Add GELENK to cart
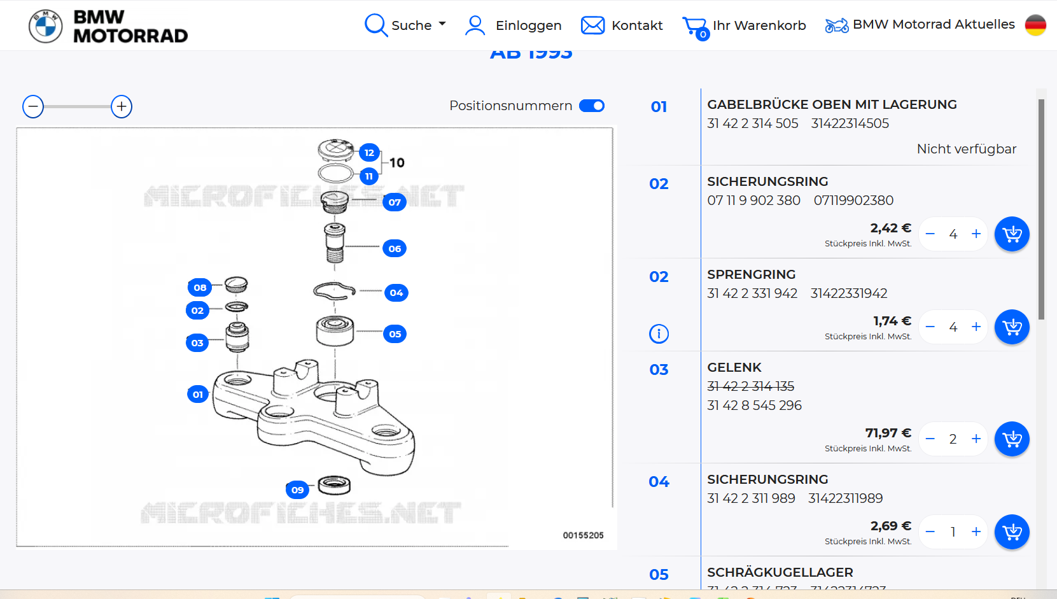Viewport: 1057px width, 599px height. 1012,439
